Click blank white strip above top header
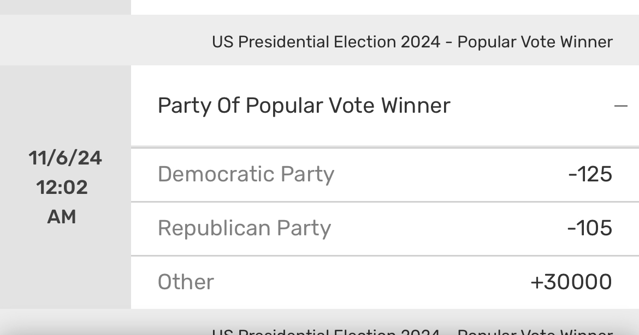Image resolution: width=639 pixels, height=335 pixels. (384, 7)
